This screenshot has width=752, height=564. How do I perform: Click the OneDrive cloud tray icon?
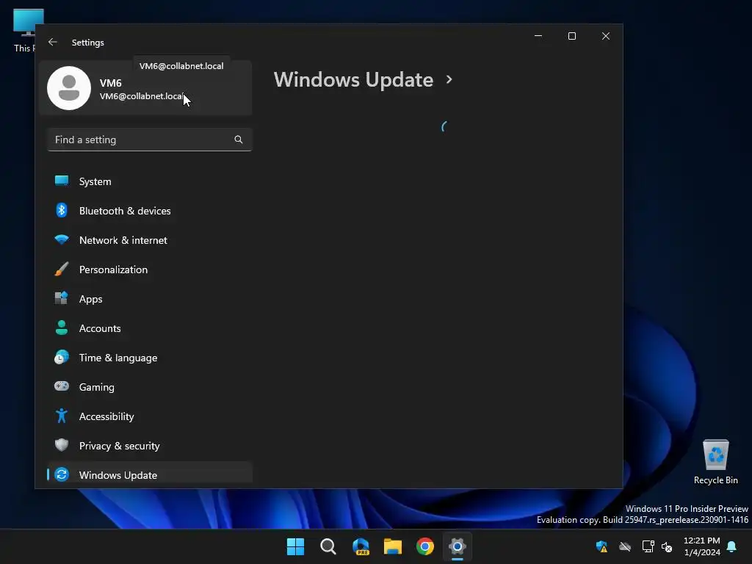point(625,546)
